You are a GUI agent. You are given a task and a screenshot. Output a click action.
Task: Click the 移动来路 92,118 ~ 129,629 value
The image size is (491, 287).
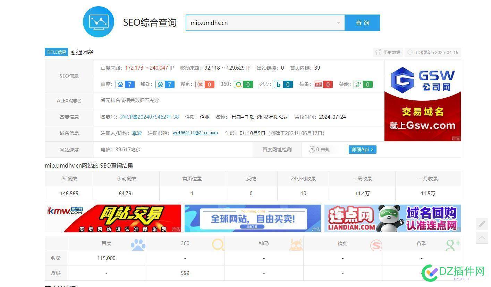click(225, 68)
